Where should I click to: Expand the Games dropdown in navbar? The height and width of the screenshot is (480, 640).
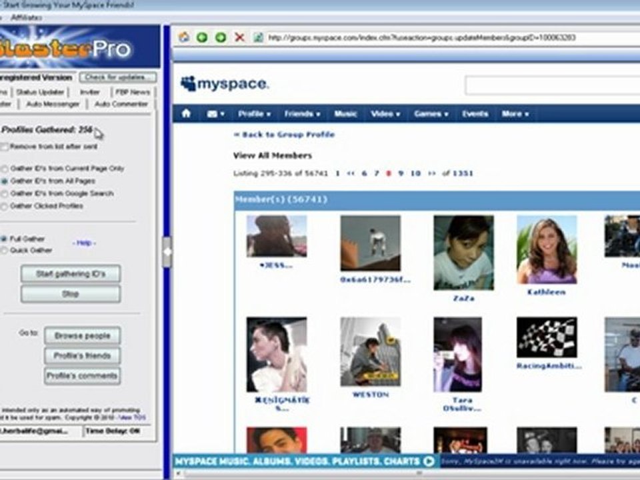[431, 114]
